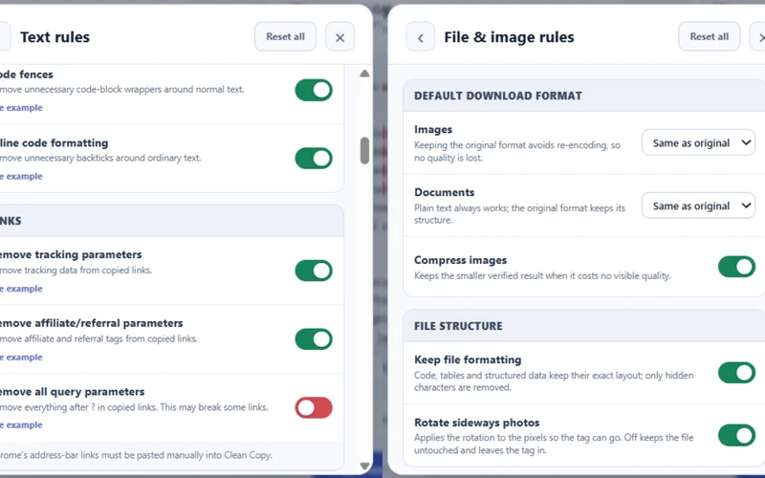Toggle Keep file formatting switch
Viewport: 765px width, 478px height.
tap(736, 373)
